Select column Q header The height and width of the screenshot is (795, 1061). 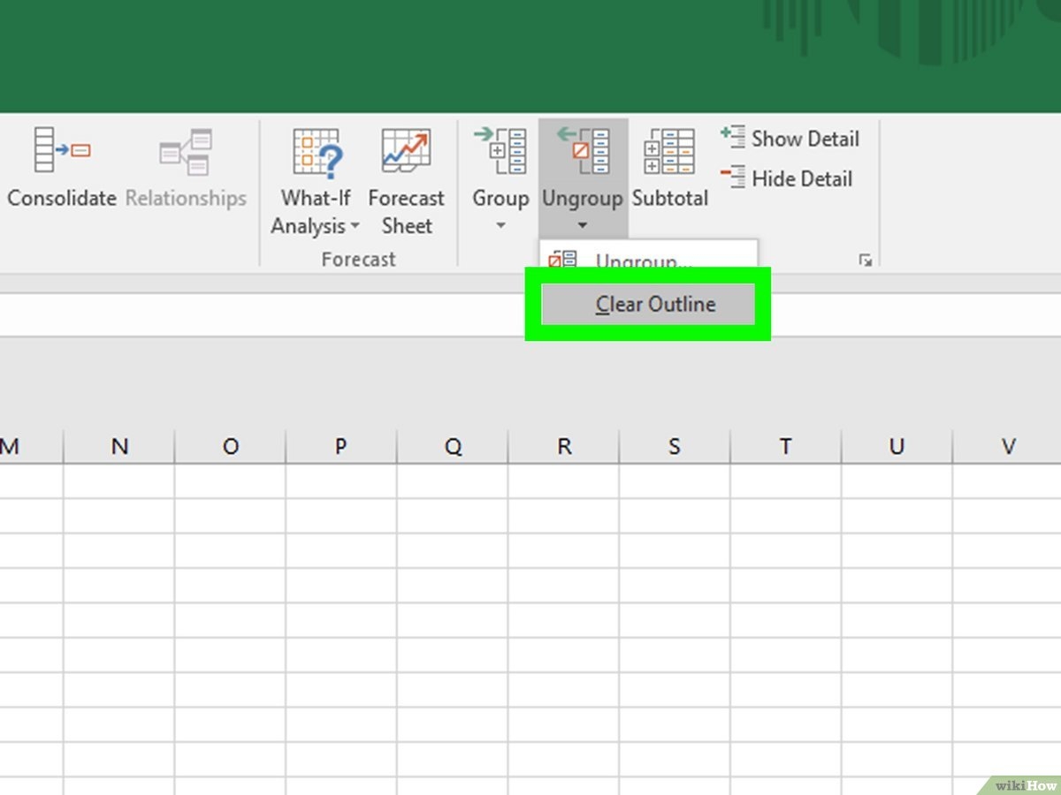[453, 447]
